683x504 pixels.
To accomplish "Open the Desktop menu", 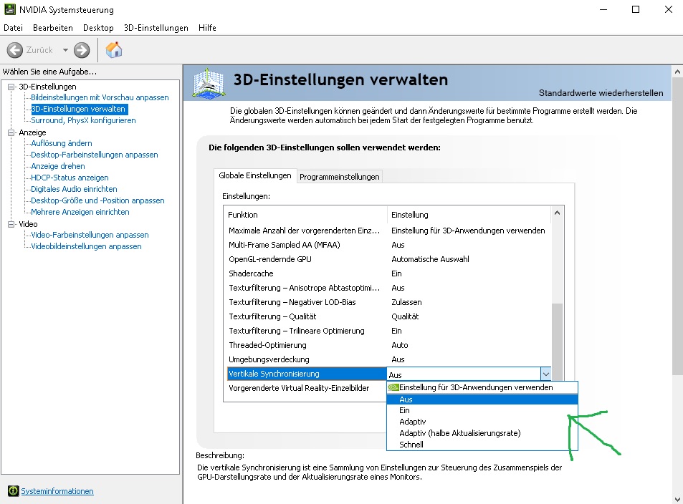I will click(98, 28).
